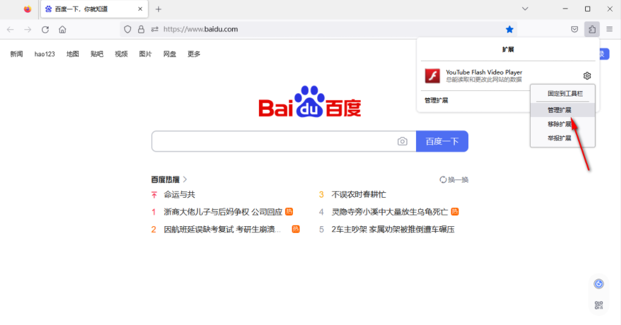Viewport: 621px width, 325px height.
Task: Open the 新闻 link
Action: (16, 54)
